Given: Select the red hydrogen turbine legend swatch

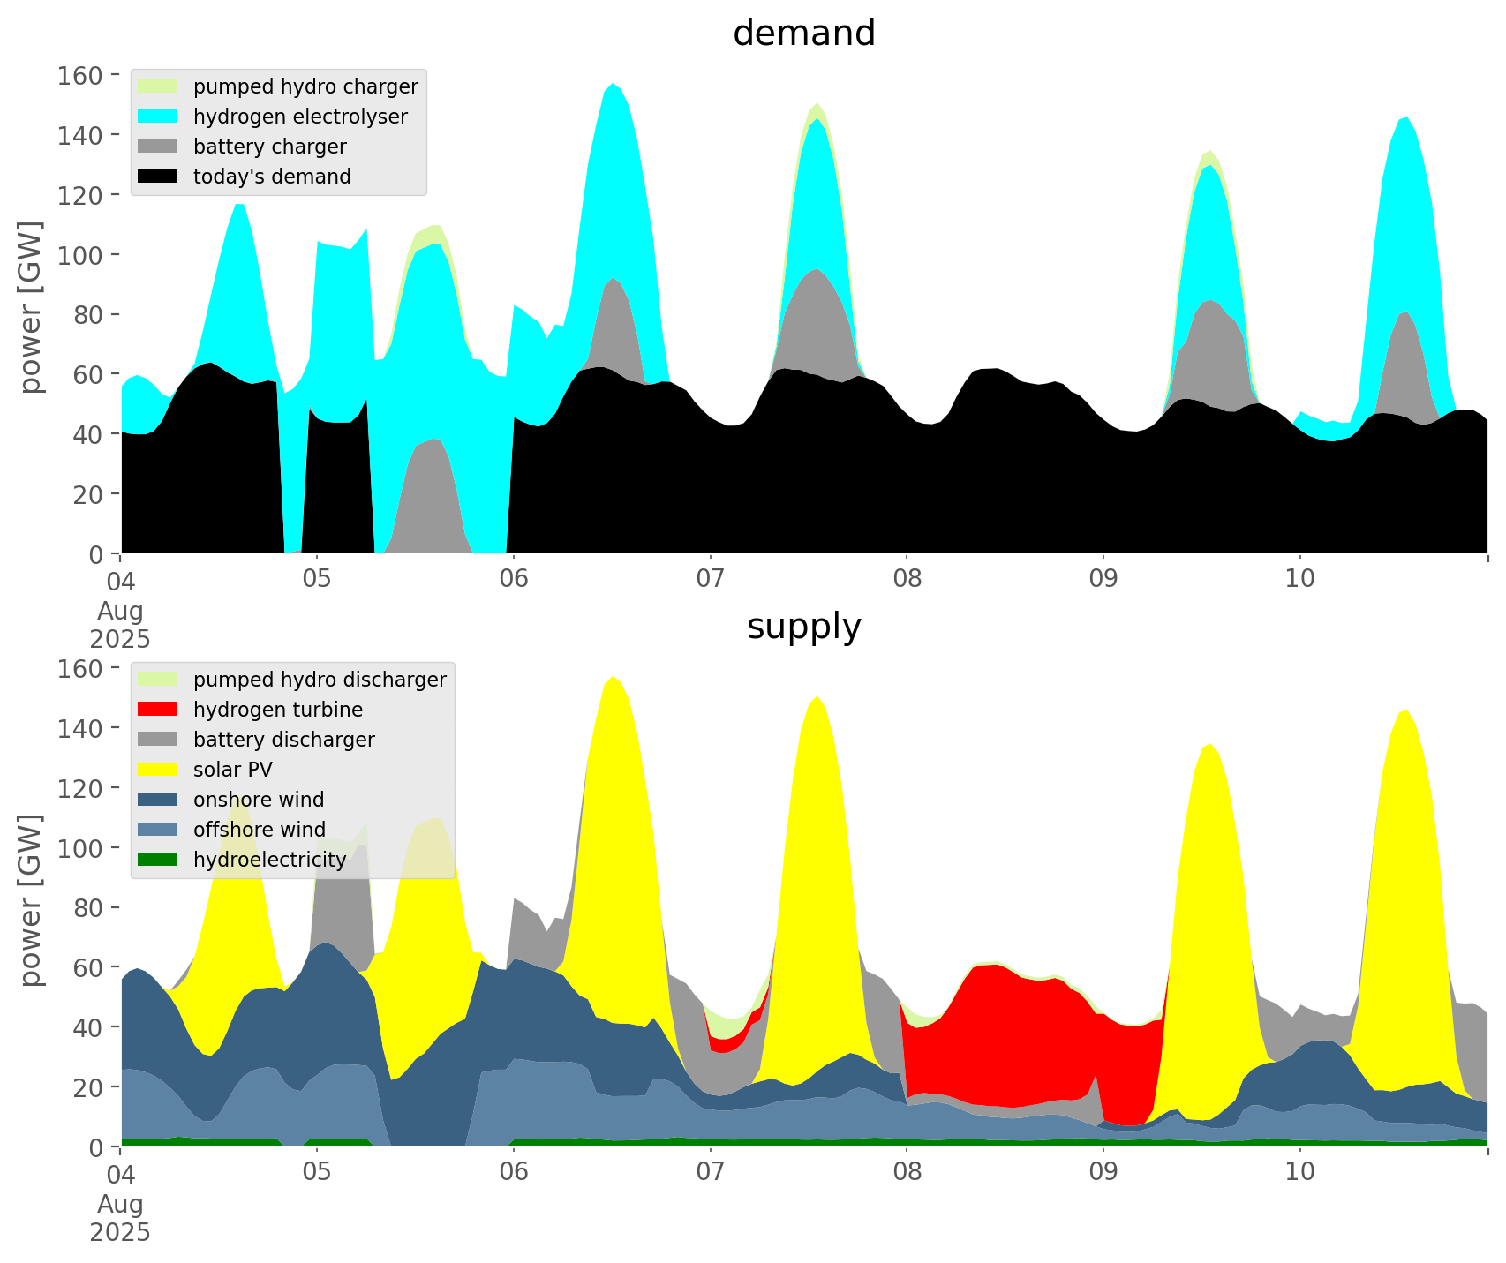Looking at the screenshot, I should pyautogui.click(x=159, y=710).
